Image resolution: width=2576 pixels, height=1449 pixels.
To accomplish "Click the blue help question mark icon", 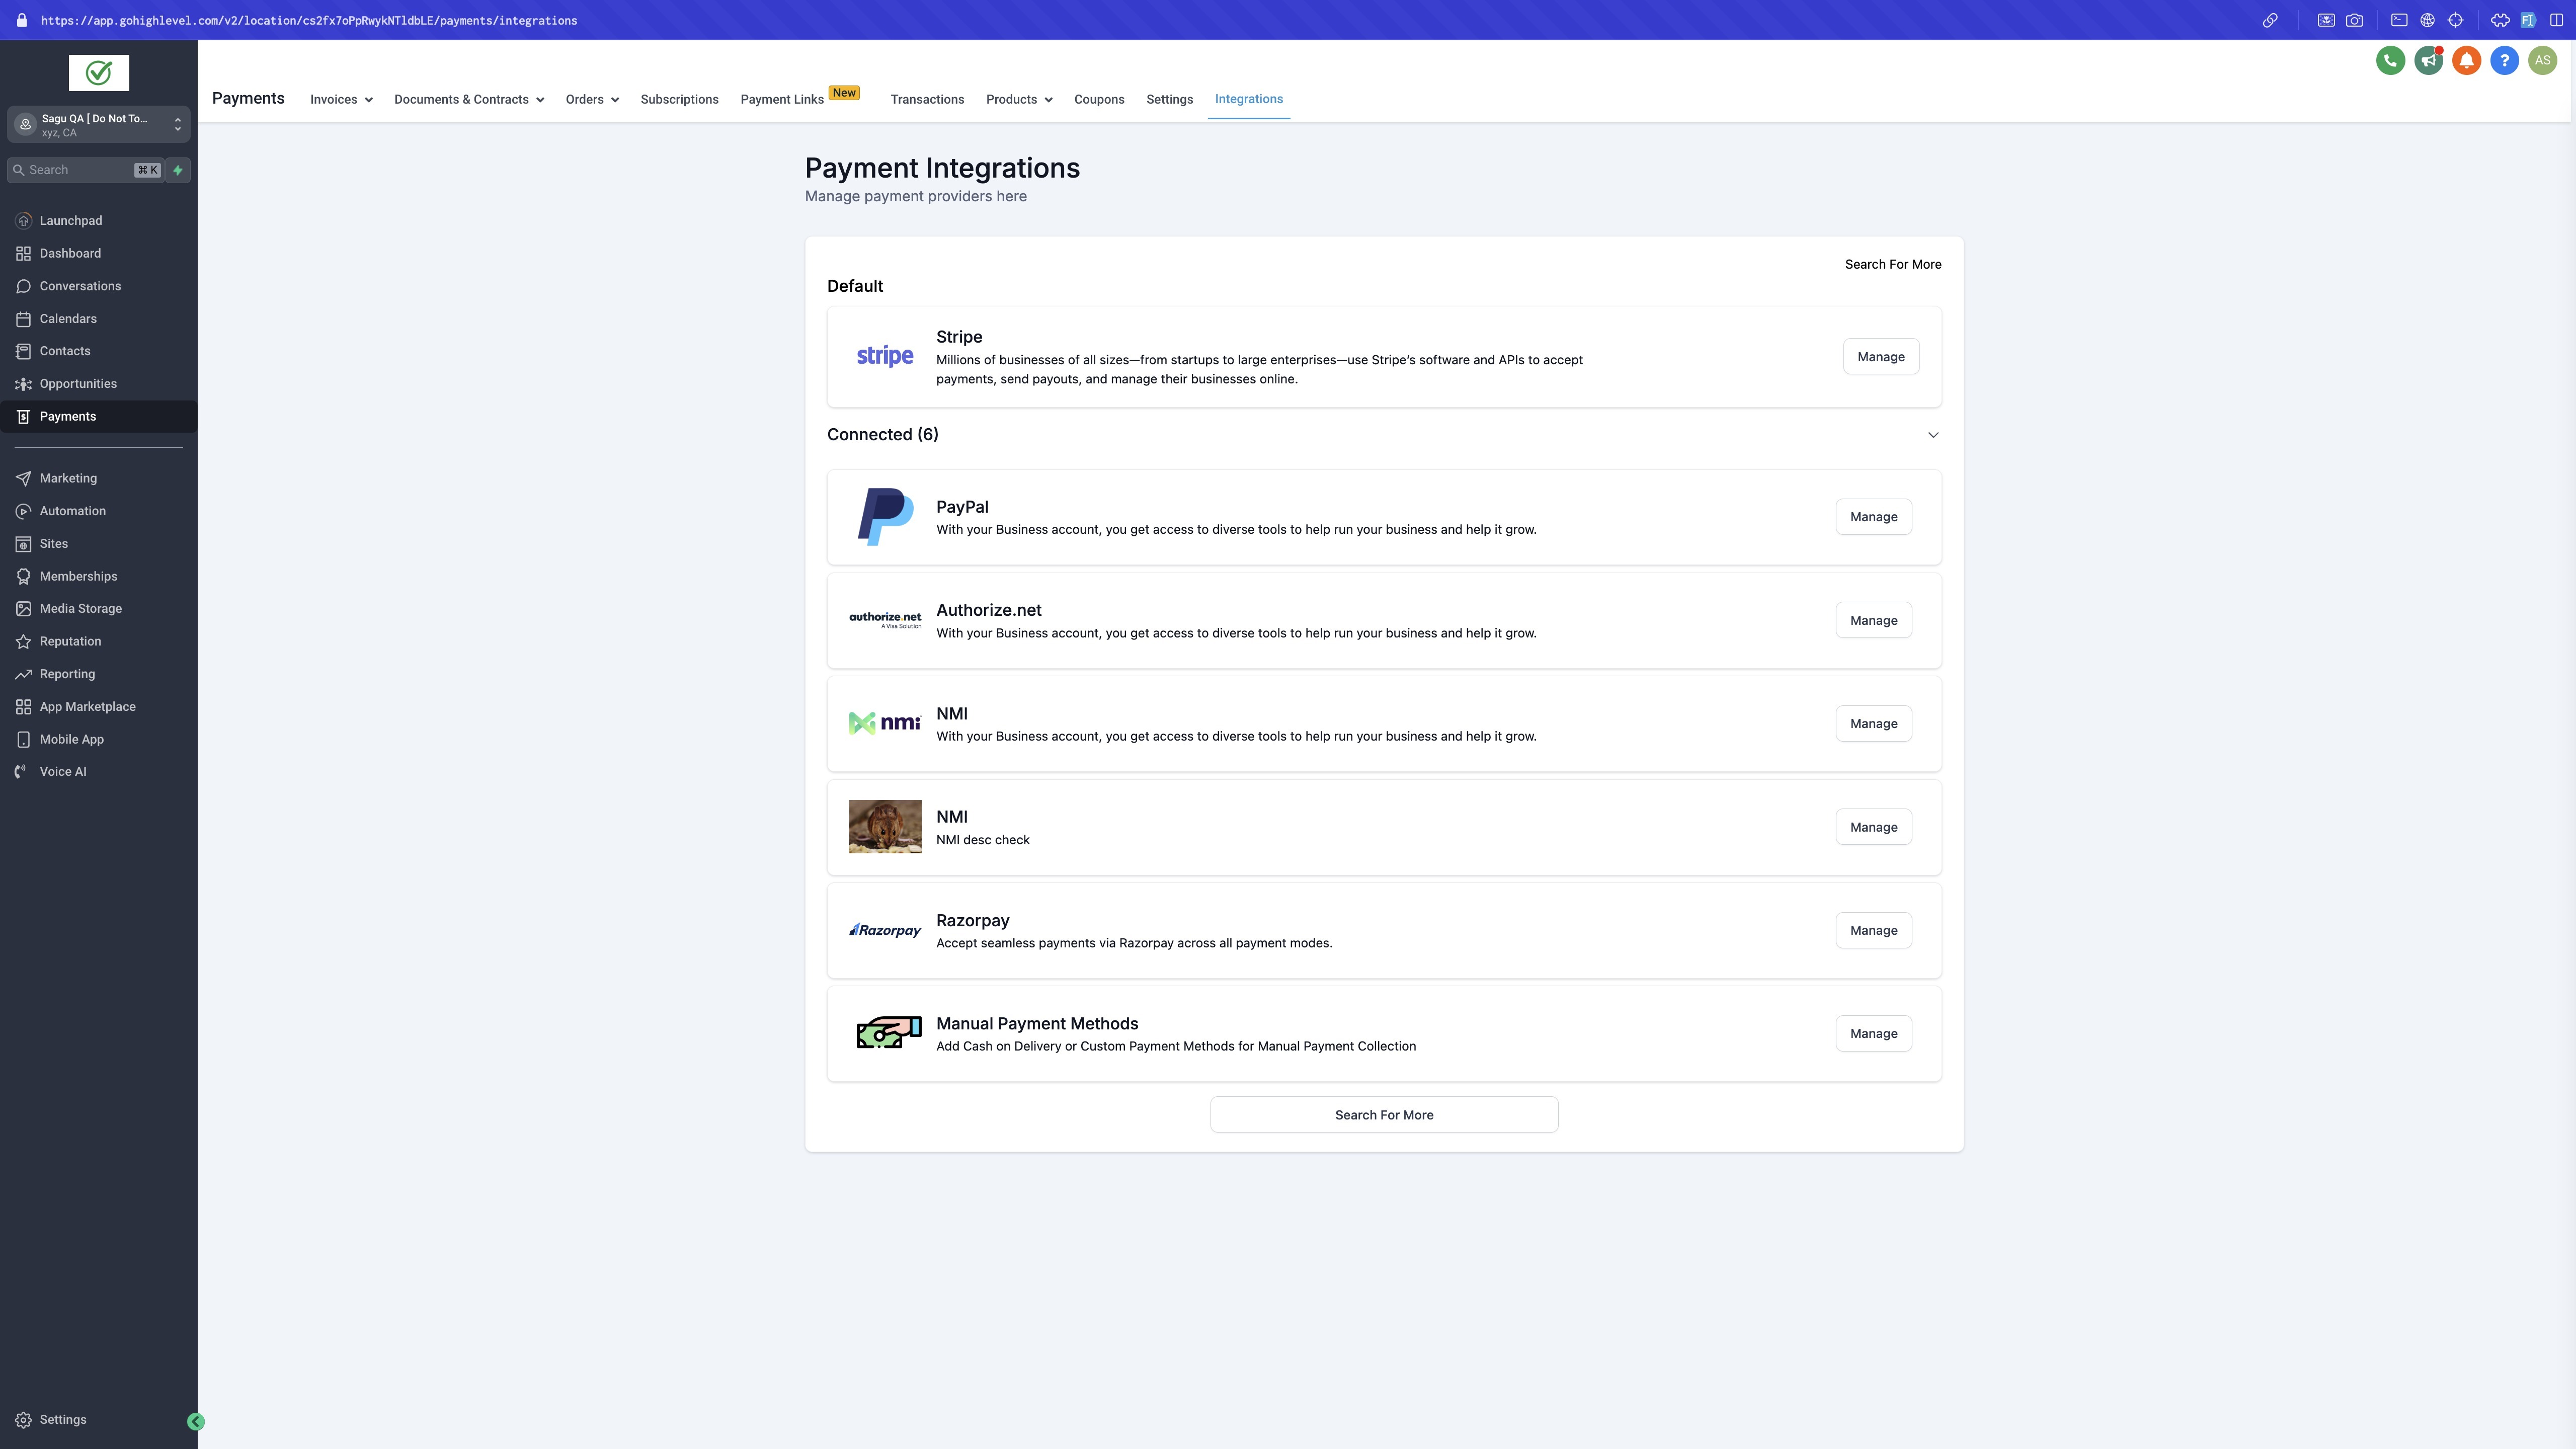I will tap(2504, 61).
